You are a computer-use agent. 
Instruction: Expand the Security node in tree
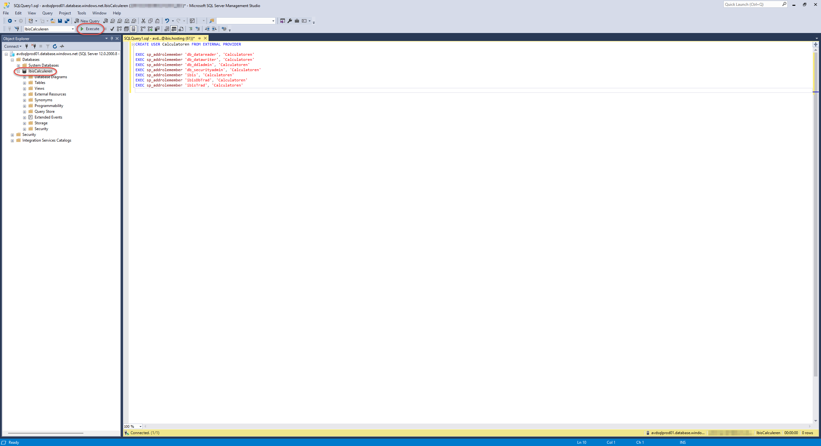[12, 134]
